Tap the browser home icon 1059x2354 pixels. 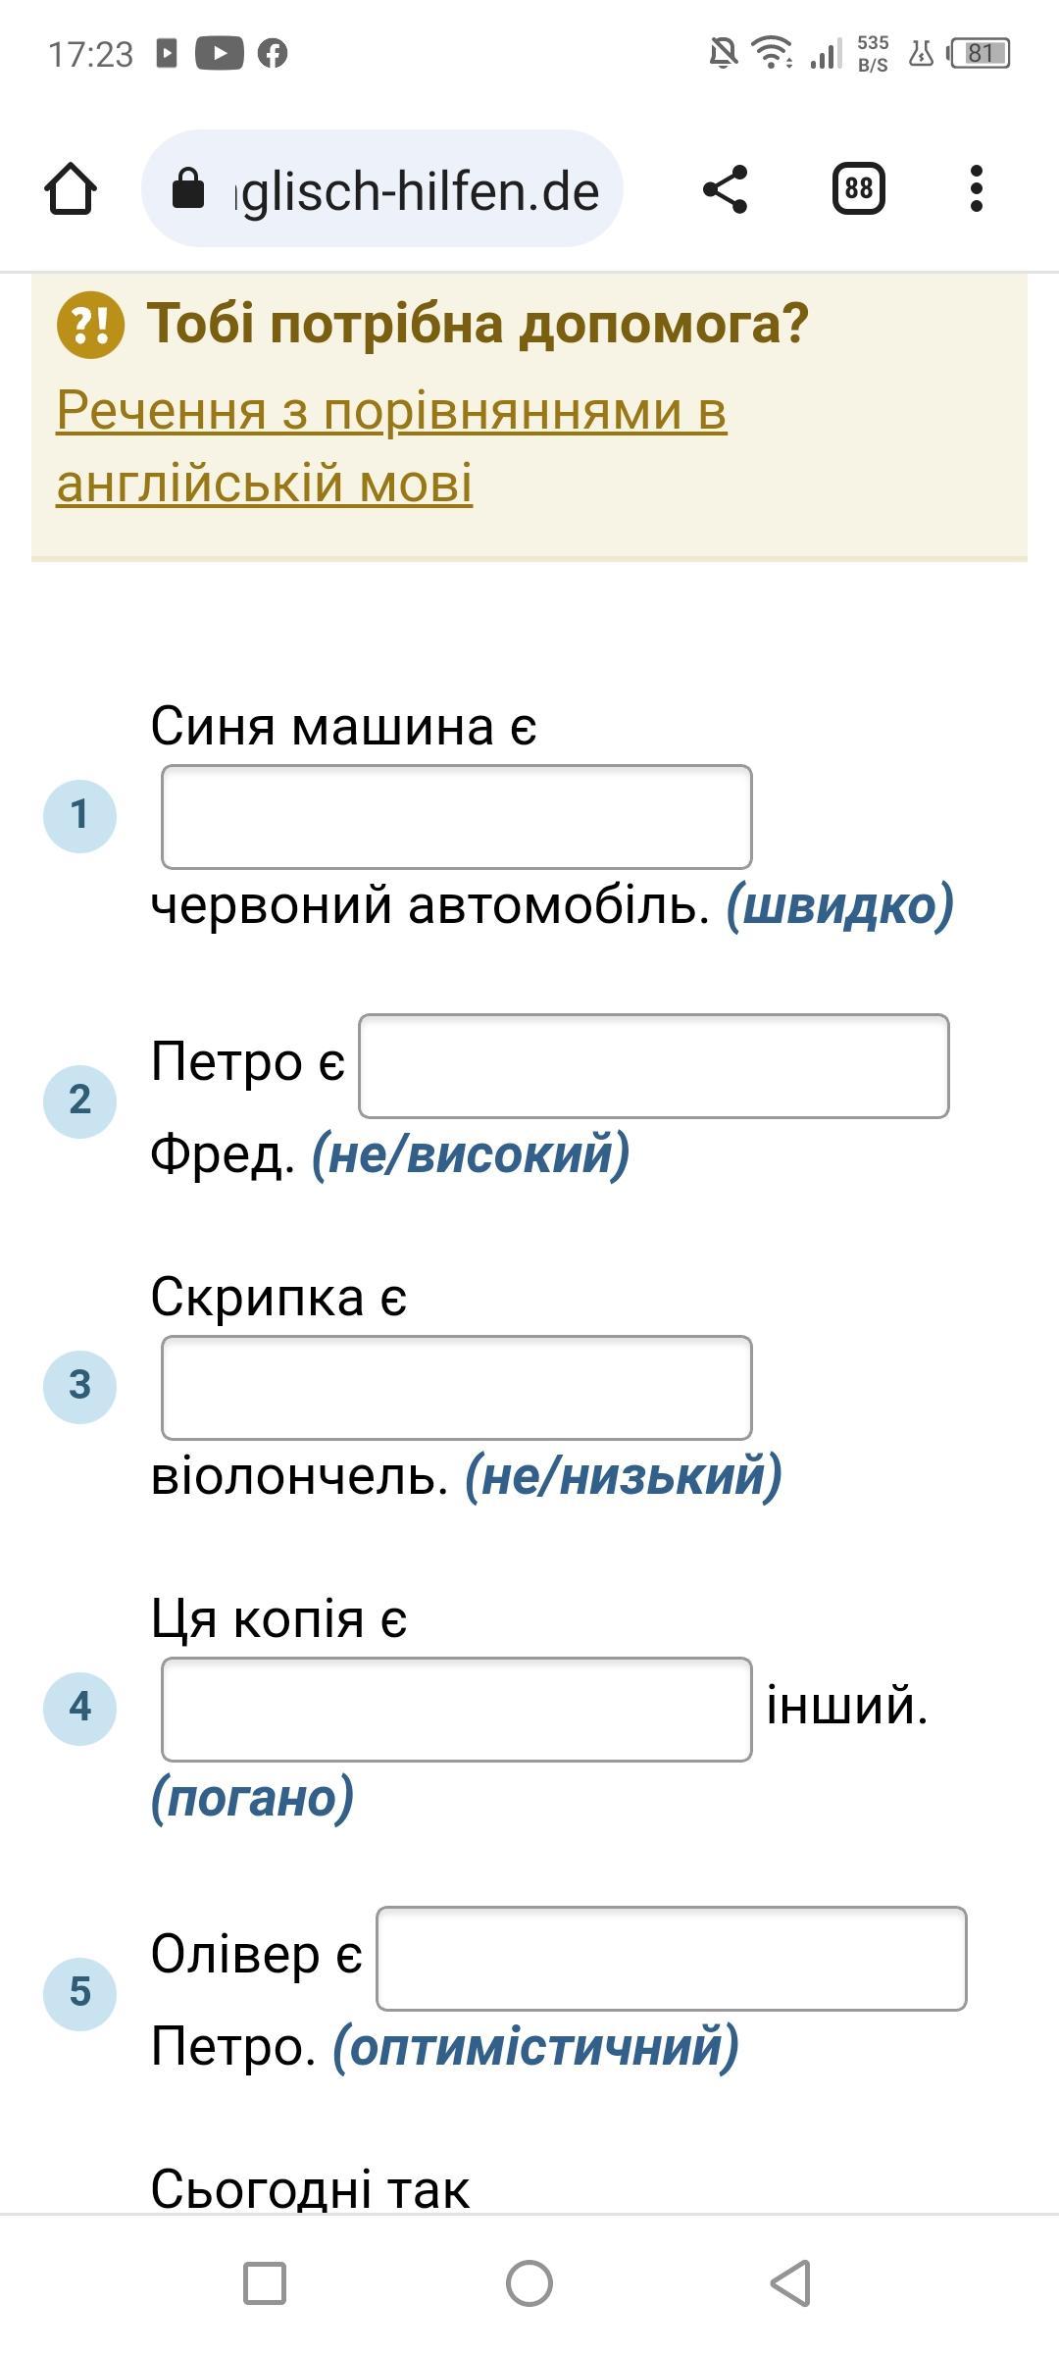click(x=71, y=188)
